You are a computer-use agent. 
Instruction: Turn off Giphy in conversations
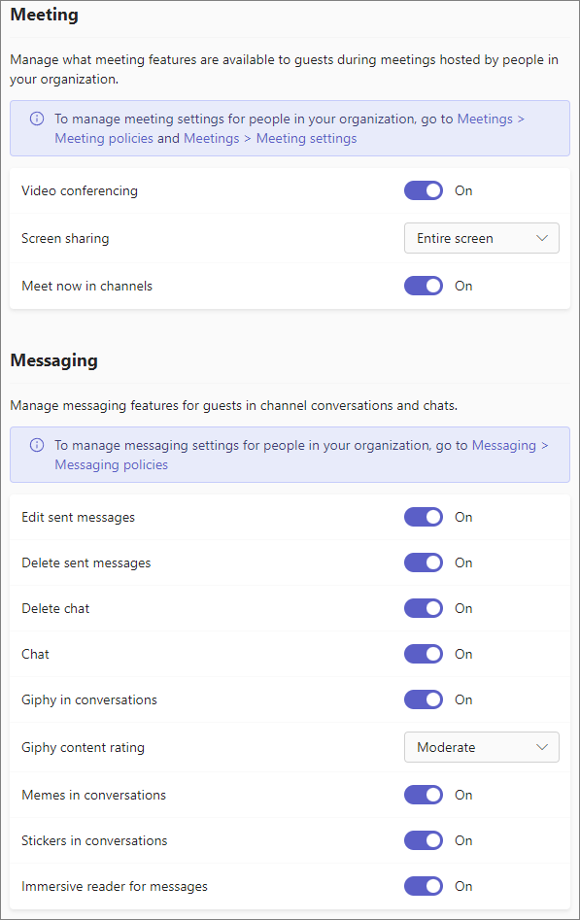424,699
